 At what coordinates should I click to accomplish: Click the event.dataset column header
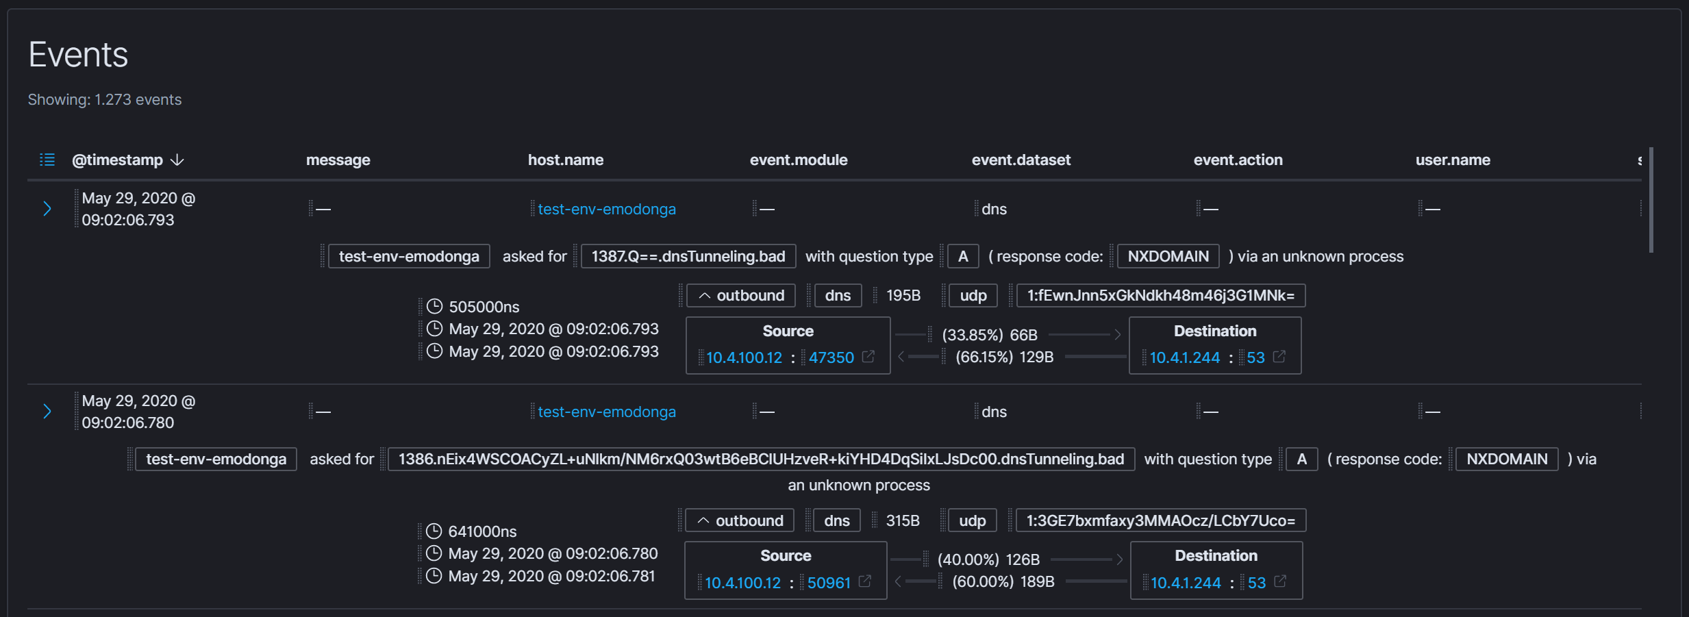pyautogui.click(x=1021, y=160)
